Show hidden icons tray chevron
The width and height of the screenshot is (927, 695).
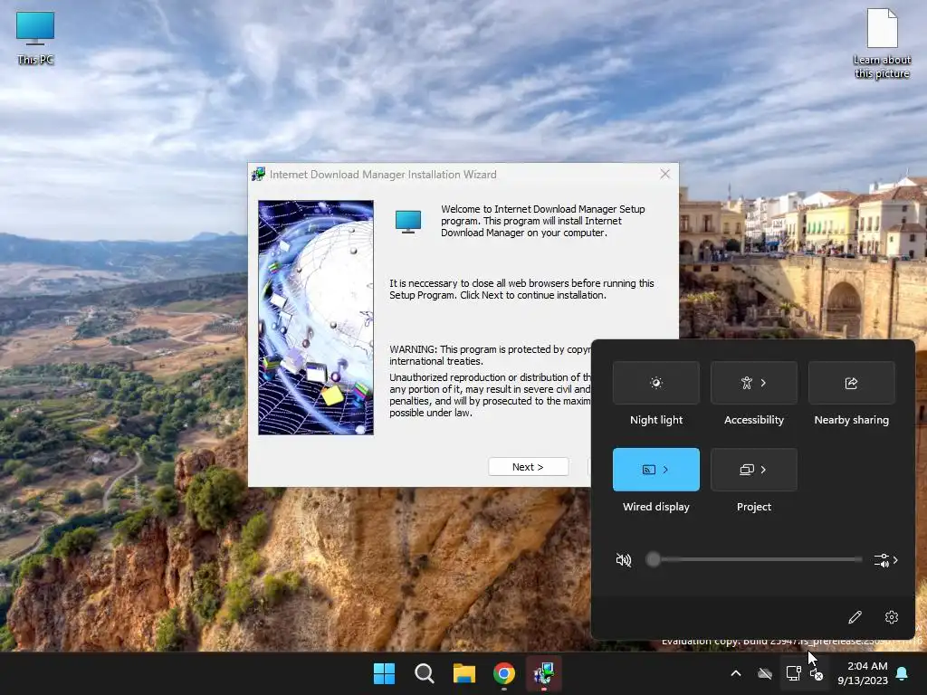coord(736,673)
